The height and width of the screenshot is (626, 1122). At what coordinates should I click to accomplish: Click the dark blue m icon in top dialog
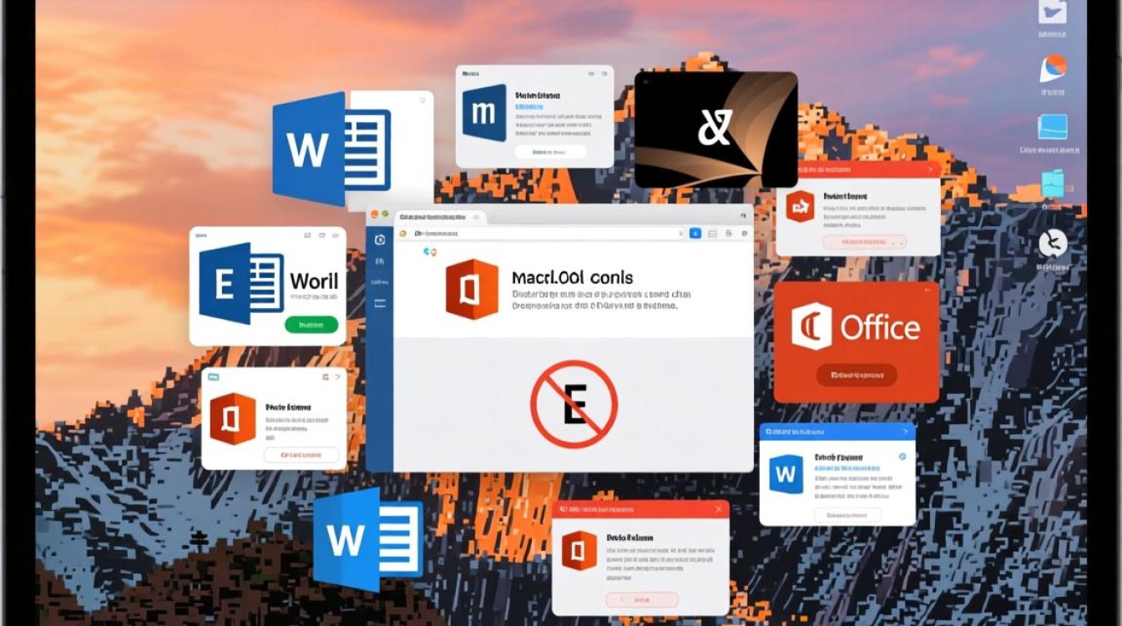484,113
